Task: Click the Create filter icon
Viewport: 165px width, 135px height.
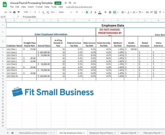Action: click(x=160, y=12)
